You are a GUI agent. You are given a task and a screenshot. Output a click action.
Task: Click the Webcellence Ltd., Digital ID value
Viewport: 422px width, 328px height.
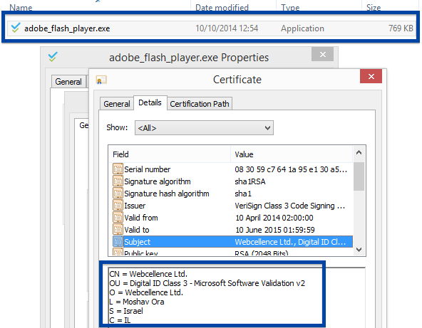coord(290,242)
